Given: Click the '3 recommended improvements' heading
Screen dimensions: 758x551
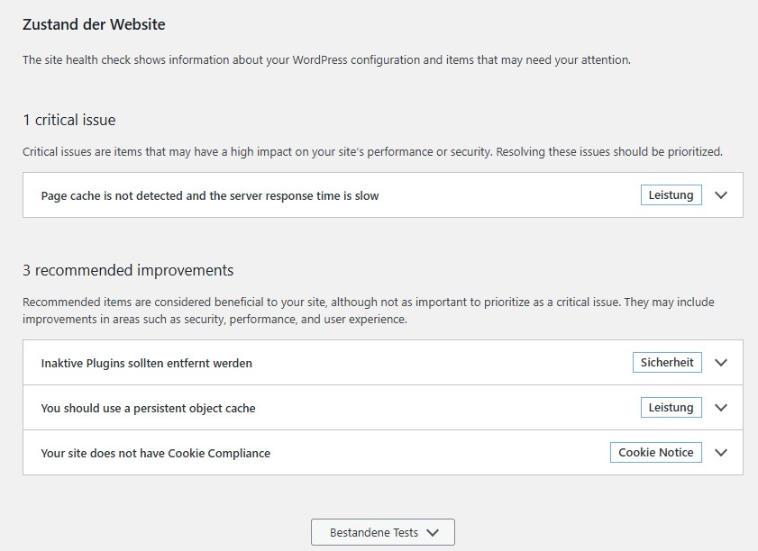Looking at the screenshot, I should tap(128, 270).
